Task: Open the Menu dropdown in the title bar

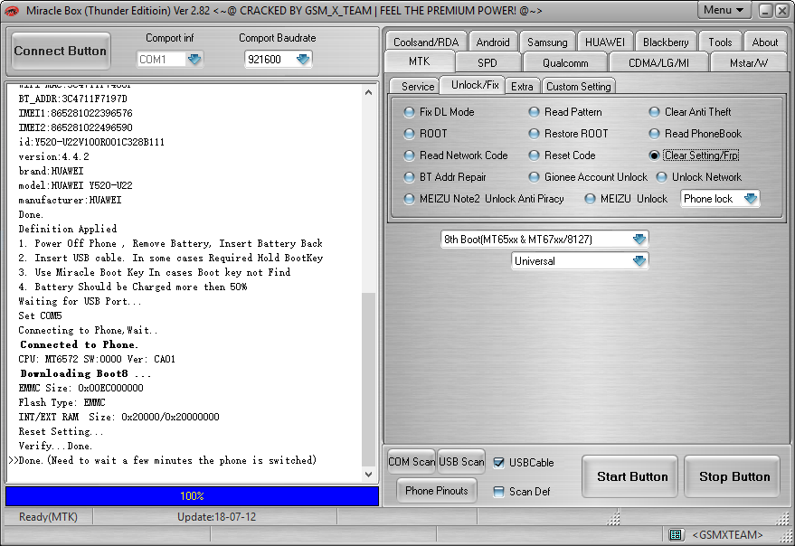Action: point(723,10)
